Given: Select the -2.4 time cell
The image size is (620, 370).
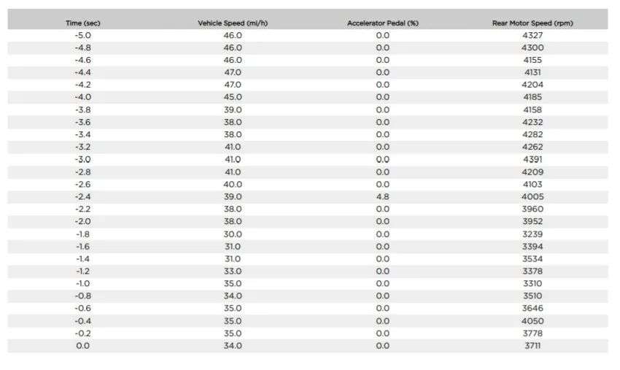Looking at the screenshot, I should 82,196.
